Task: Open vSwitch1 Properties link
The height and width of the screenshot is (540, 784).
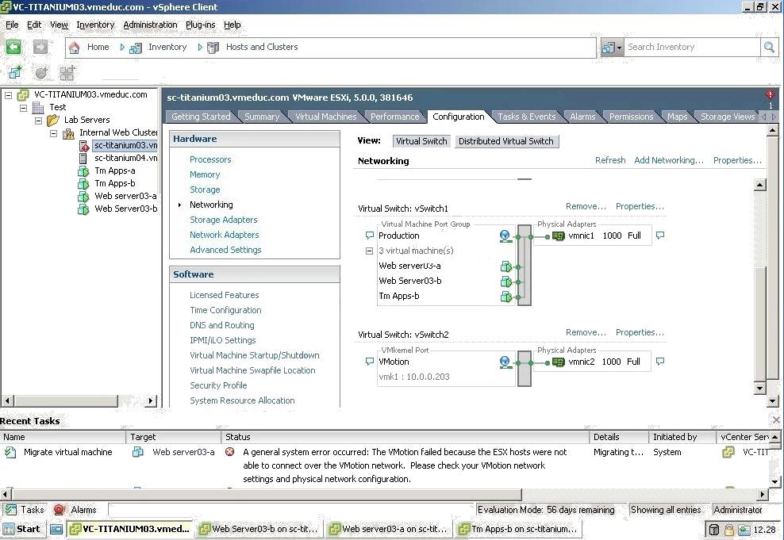Action: pyautogui.click(x=640, y=206)
